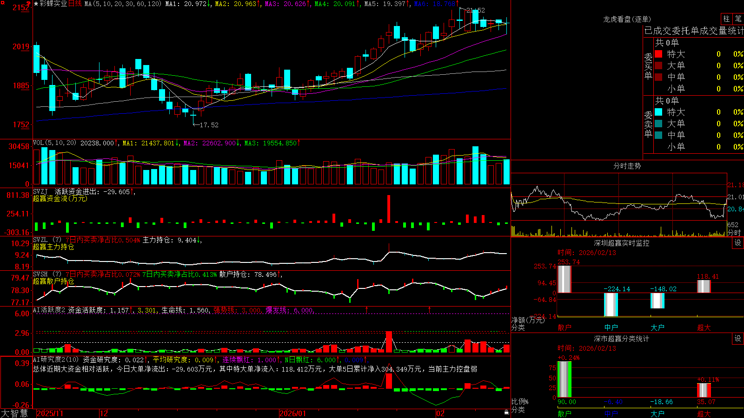Click the 强势线: 3.000 label
Image resolution: width=744 pixels, height=418 pixels.
click(237, 310)
